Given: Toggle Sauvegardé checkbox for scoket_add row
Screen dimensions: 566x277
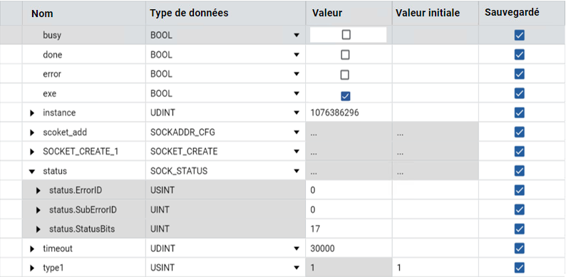Looking at the screenshot, I should tap(520, 132).
